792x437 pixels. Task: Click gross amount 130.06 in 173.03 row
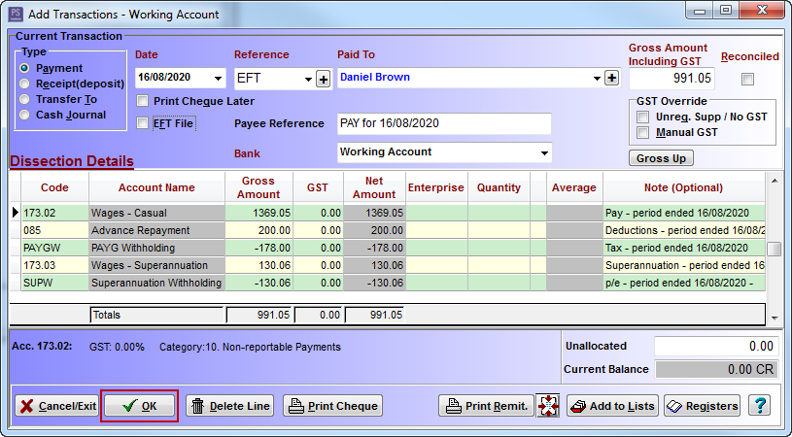259,265
